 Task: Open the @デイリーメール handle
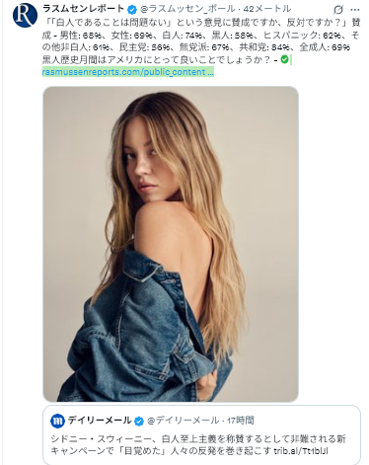point(183,421)
